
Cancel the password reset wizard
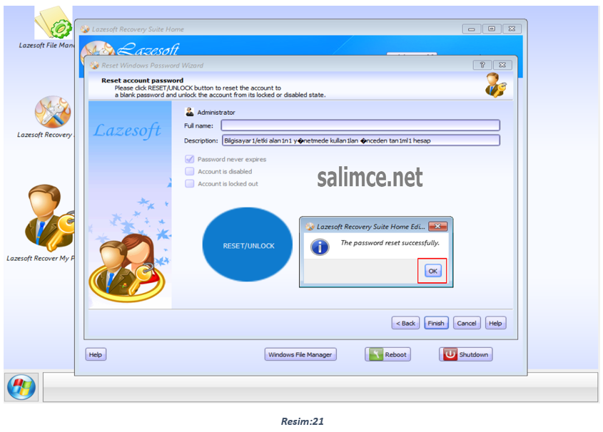click(x=467, y=323)
